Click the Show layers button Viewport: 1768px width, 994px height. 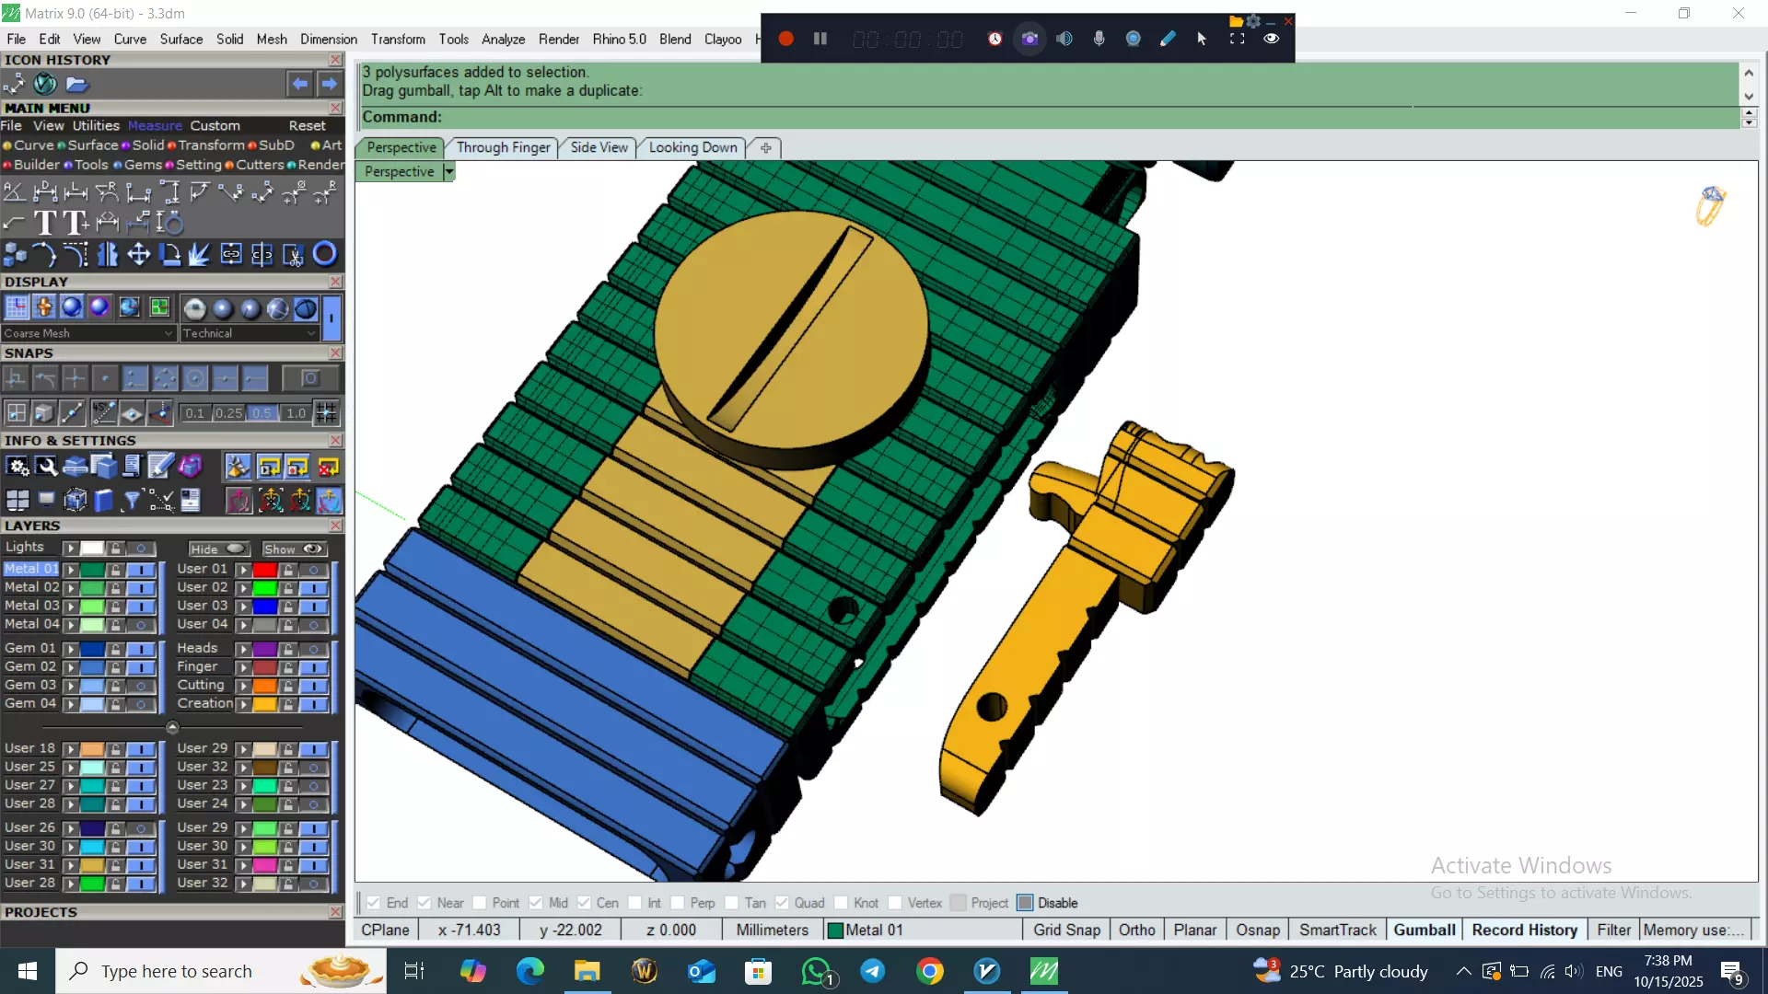[x=294, y=549]
